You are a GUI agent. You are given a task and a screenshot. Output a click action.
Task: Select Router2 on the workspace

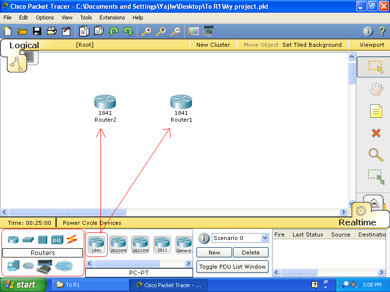click(105, 102)
